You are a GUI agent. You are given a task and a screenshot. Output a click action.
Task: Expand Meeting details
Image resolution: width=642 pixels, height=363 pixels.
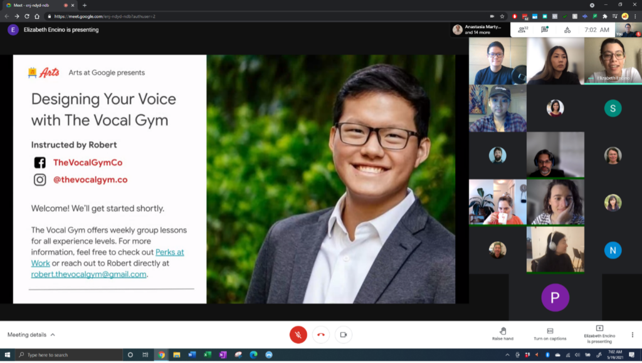[31, 335]
